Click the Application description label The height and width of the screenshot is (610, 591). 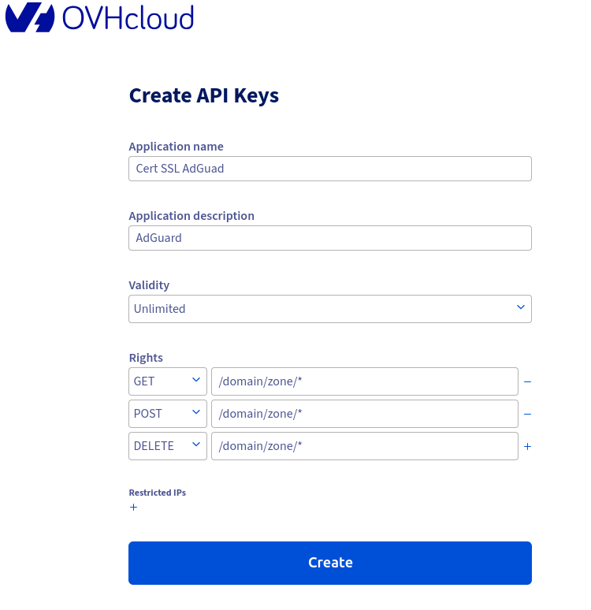[x=191, y=216]
